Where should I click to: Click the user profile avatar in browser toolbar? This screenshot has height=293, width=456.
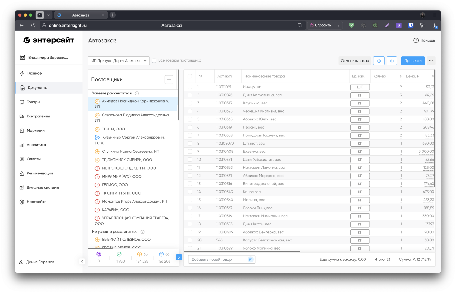coord(423,15)
